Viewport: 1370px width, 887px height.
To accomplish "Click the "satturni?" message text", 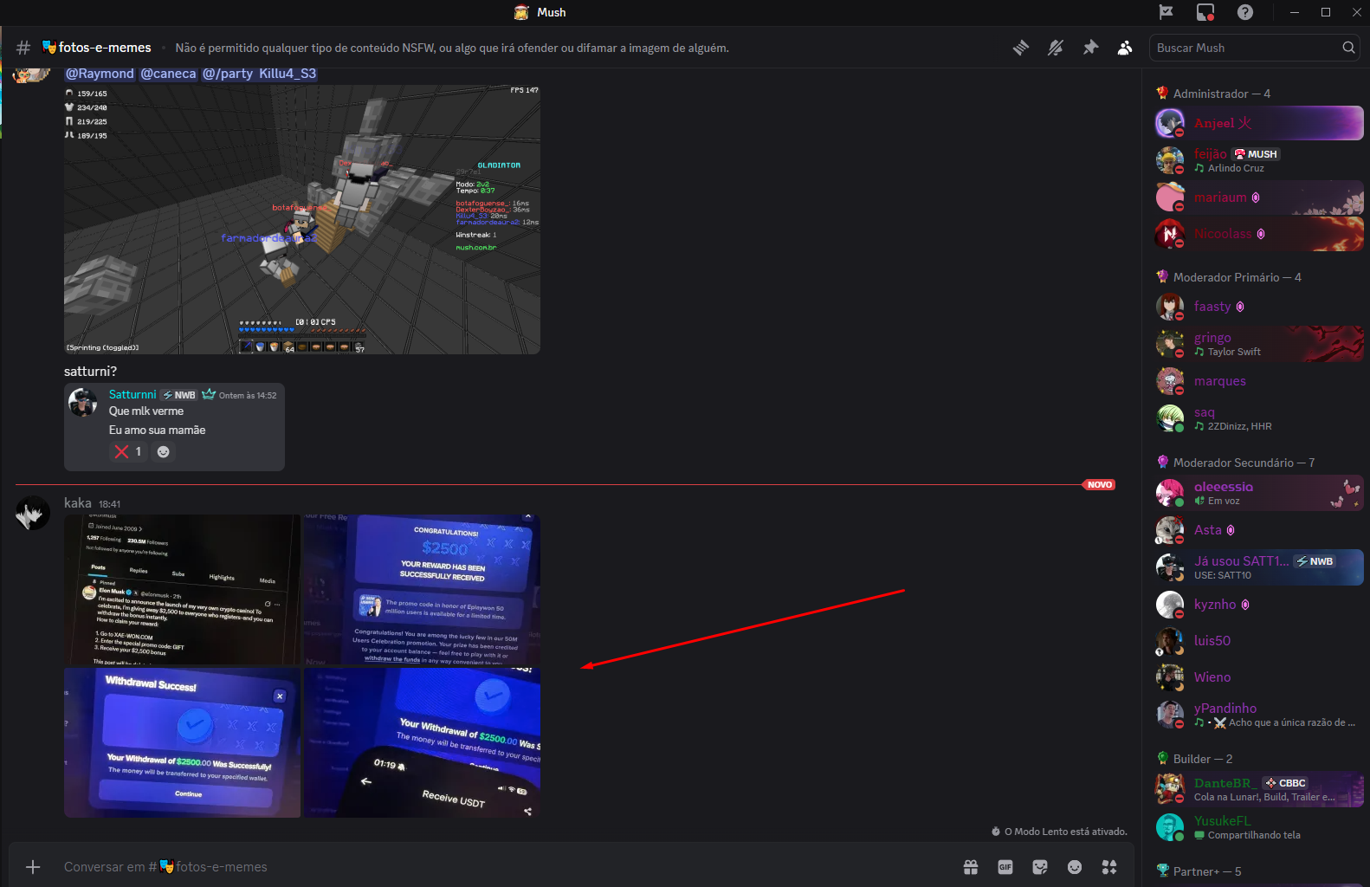I will click(90, 372).
